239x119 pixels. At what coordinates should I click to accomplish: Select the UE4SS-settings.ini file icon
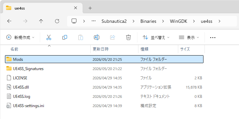(x=8, y=106)
